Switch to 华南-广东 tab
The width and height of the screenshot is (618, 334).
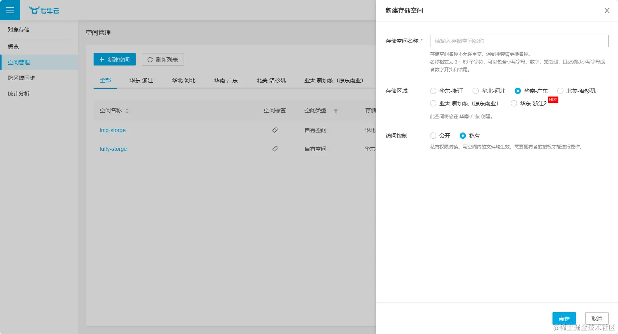coord(226,80)
